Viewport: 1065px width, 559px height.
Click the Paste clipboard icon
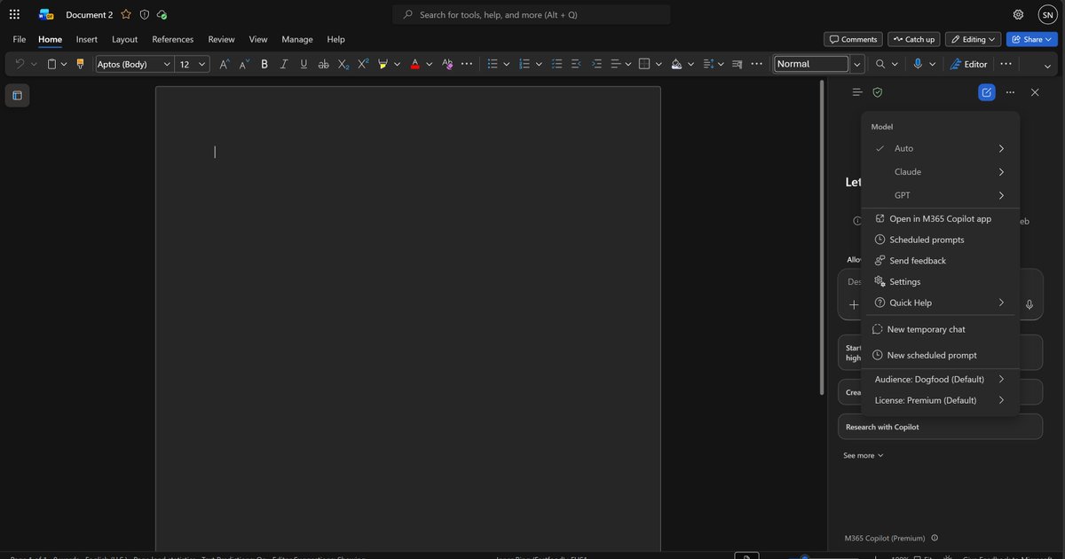click(51, 64)
